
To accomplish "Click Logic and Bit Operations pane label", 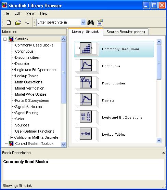I will coord(122,118).
